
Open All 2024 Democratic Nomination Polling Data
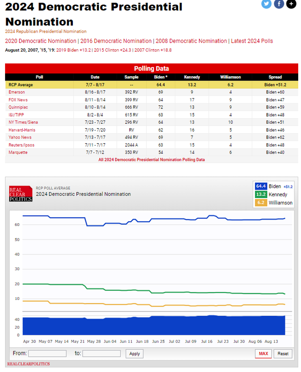click(x=152, y=159)
